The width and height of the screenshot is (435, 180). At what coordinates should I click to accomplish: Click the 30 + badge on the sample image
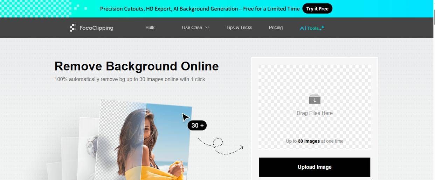click(197, 125)
